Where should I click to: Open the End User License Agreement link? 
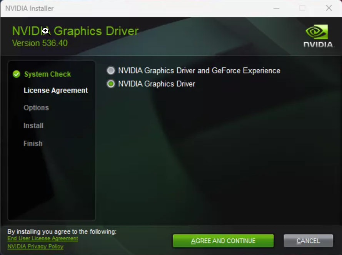[x=43, y=239]
